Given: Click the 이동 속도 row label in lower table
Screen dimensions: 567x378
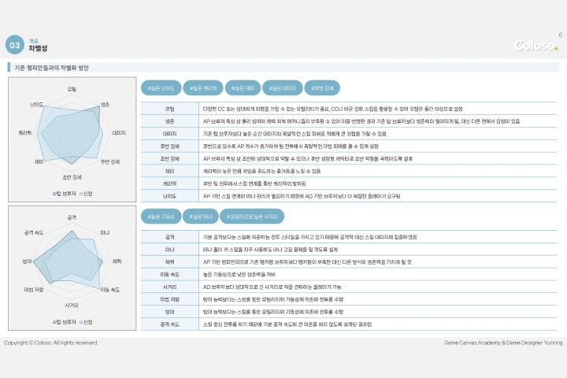Looking at the screenshot, I should pos(169,275).
